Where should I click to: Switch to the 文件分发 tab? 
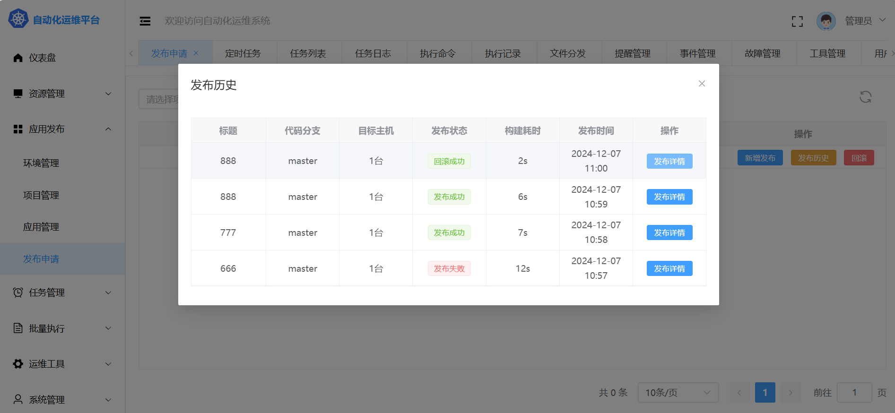click(567, 53)
